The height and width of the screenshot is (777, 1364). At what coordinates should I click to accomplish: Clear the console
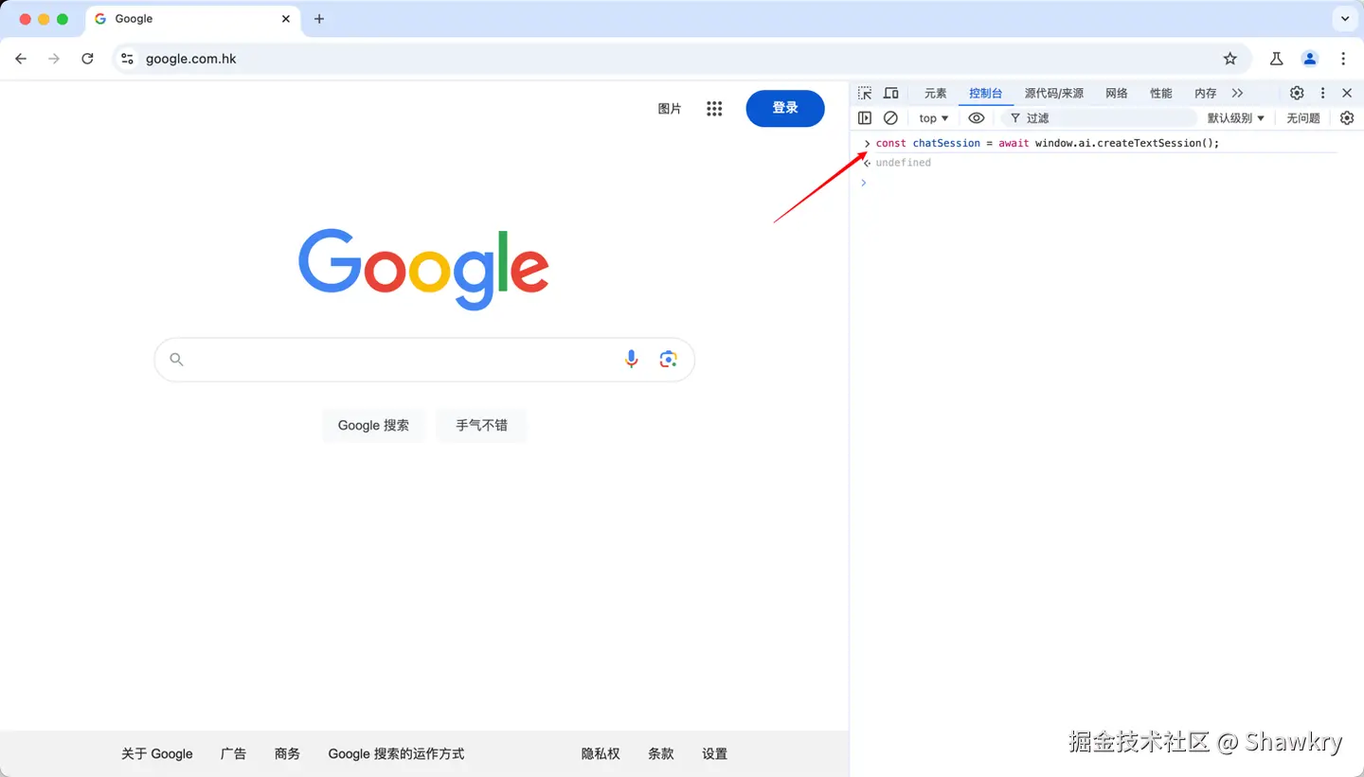click(x=890, y=118)
